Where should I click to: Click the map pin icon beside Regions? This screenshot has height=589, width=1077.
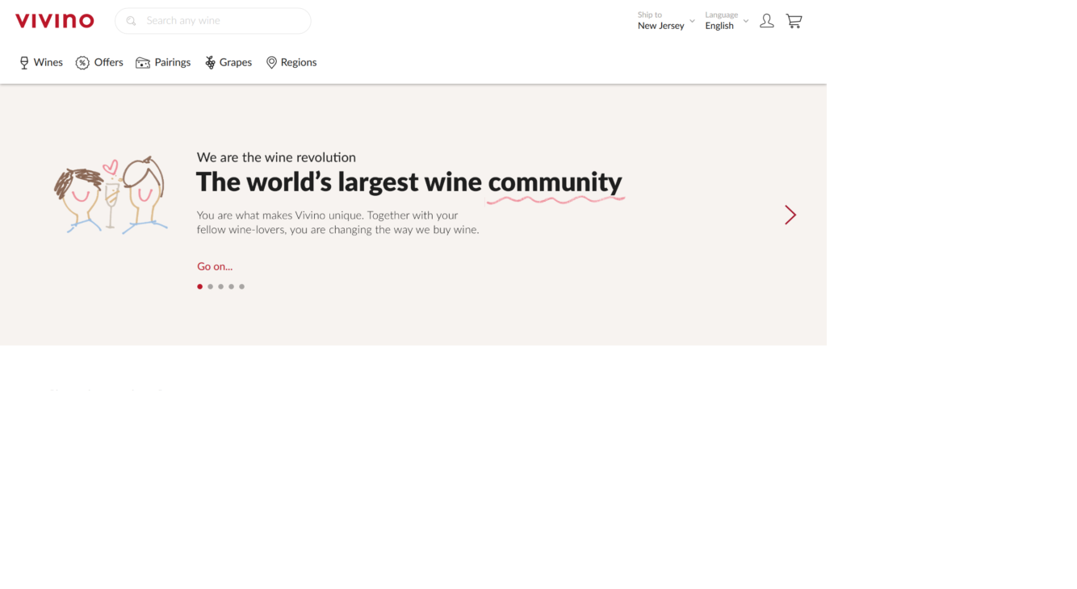271,63
